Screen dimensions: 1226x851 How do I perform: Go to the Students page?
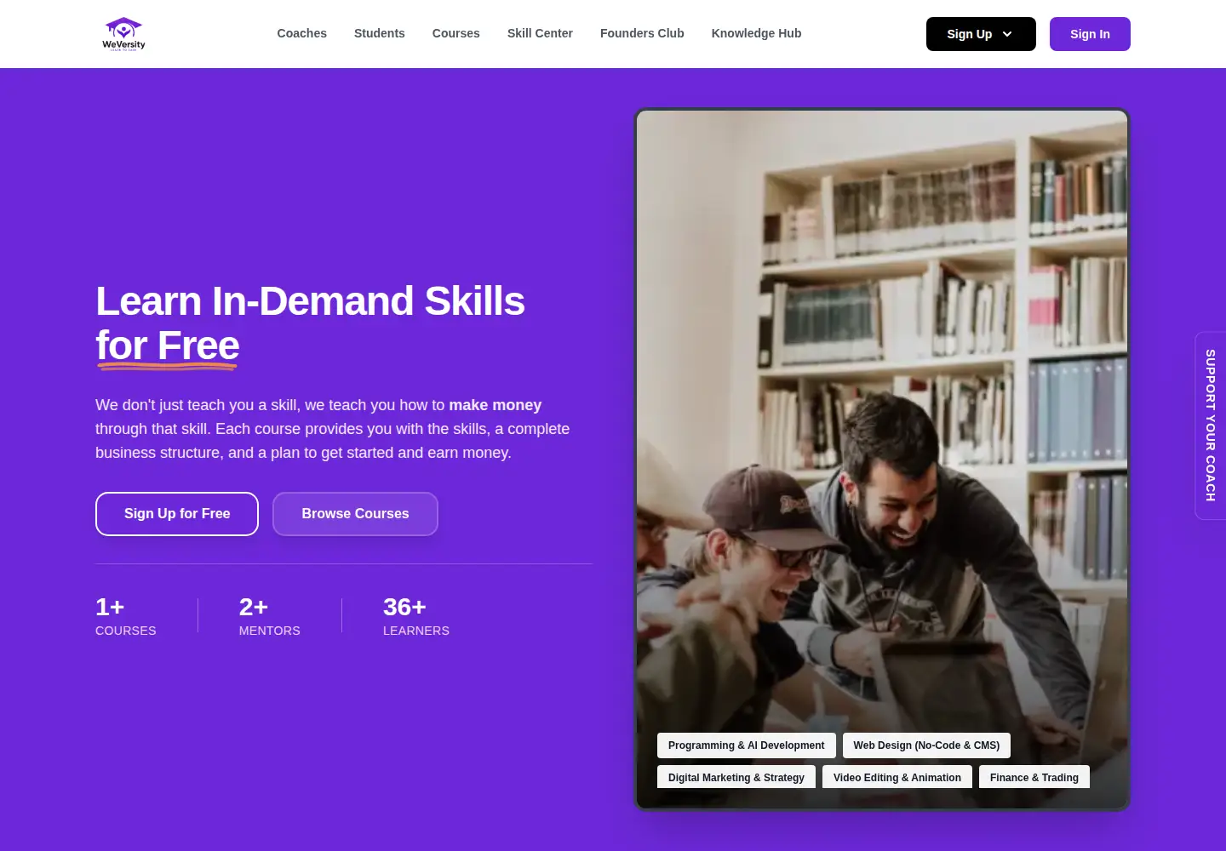(379, 33)
